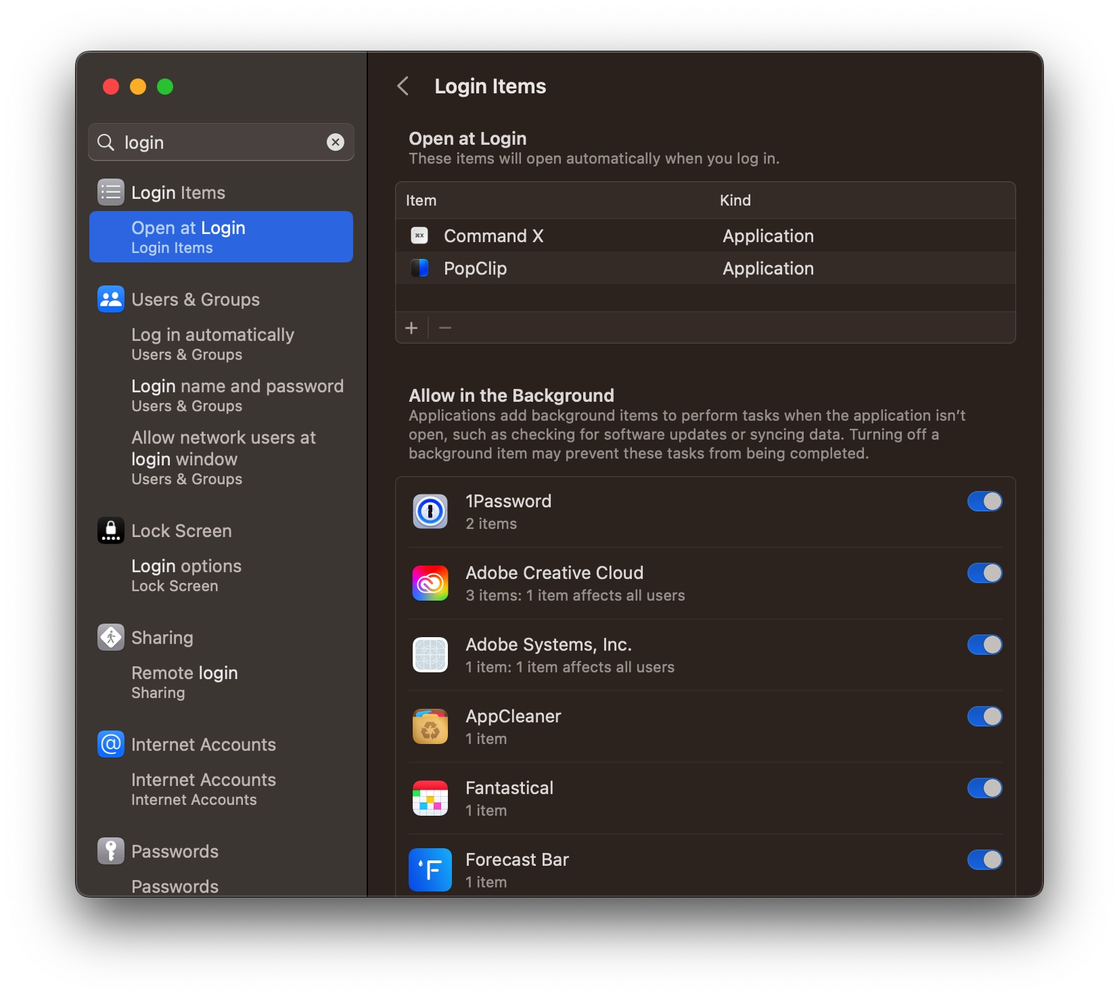1119x997 pixels.
Task: Go back with the chevron arrow
Action: click(x=403, y=86)
